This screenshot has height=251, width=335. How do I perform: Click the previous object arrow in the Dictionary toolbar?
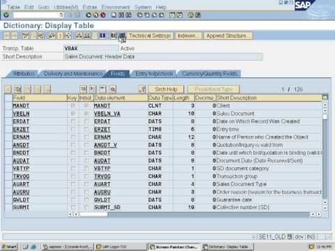pos(7,36)
